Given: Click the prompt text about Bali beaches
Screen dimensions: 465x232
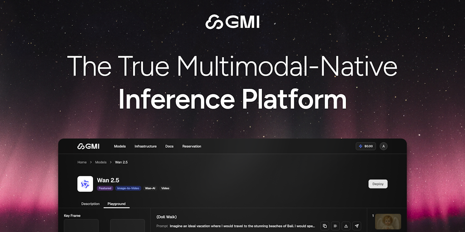Looking at the screenshot, I should tap(242, 226).
